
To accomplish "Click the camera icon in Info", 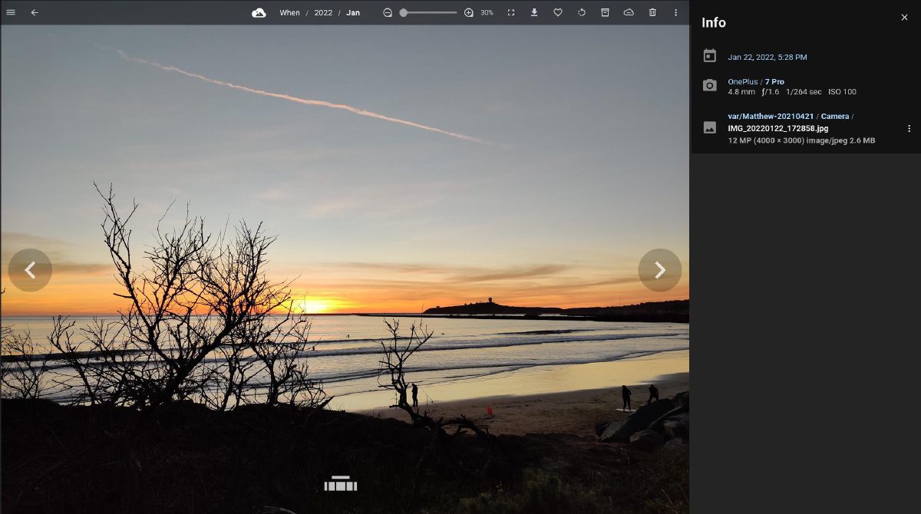I will tap(710, 85).
